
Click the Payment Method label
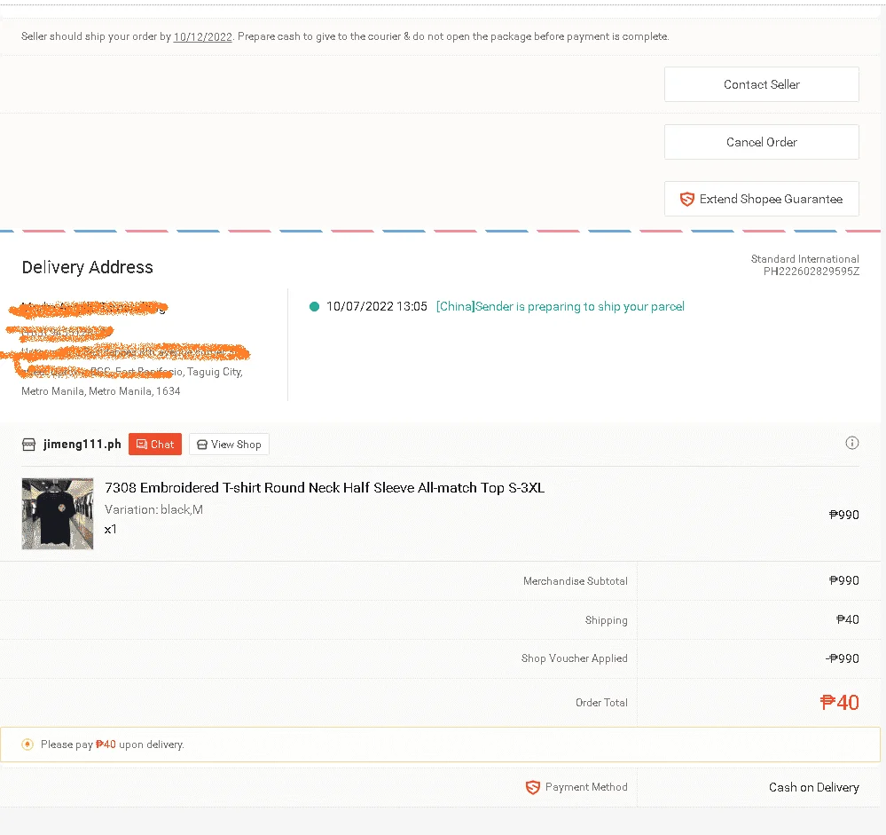(586, 787)
